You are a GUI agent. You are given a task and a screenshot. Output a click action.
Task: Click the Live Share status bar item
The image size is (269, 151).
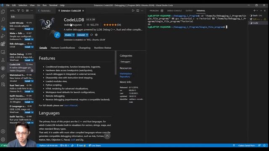coord(95,146)
